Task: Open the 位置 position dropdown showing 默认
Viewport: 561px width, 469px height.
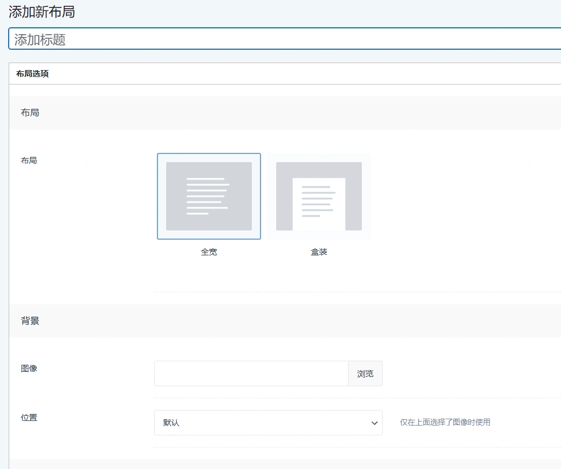Action: coord(267,423)
